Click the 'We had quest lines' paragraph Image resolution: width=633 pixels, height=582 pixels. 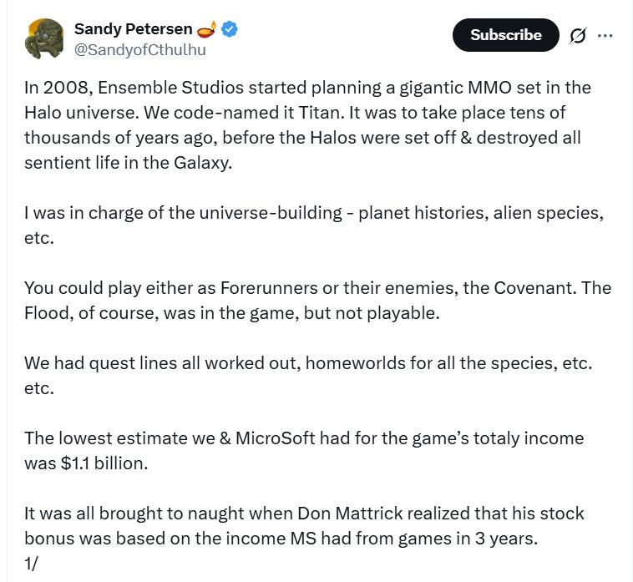308,376
